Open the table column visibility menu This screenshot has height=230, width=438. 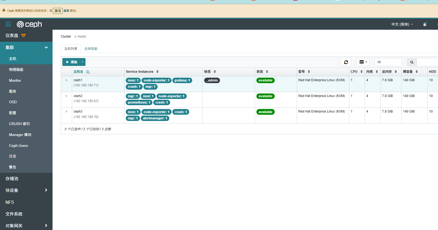click(363, 62)
